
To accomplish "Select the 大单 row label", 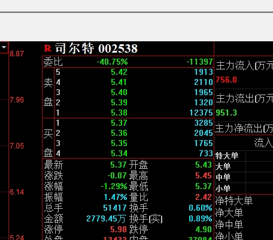I will (223, 166).
